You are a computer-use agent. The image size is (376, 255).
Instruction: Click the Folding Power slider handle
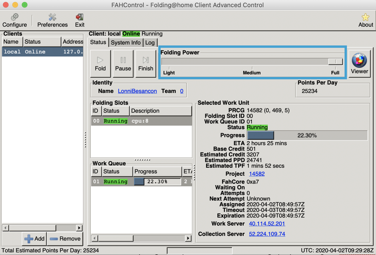point(336,61)
